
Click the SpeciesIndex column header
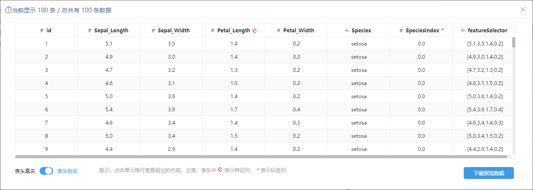tap(421, 30)
